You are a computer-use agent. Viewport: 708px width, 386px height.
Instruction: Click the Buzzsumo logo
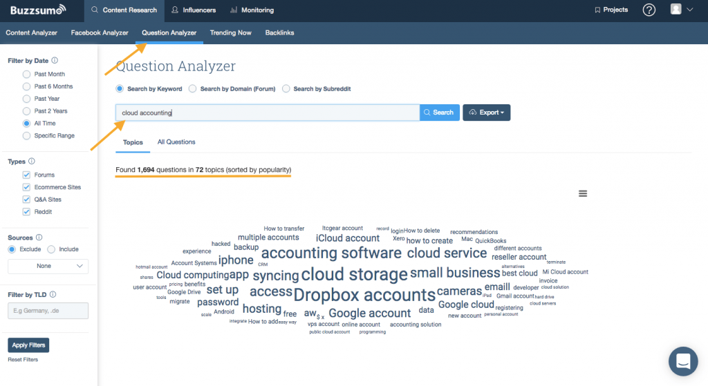(38, 10)
